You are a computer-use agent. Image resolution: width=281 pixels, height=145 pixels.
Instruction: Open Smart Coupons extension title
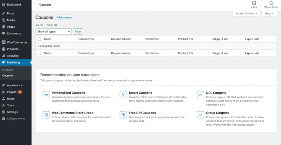pyautogui.click(x=140, y=93)
